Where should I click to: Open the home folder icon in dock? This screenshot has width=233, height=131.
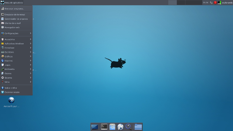point(138,127)
